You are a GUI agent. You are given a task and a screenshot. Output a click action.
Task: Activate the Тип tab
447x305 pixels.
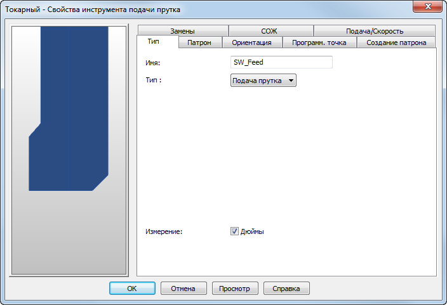pos(154,42)
